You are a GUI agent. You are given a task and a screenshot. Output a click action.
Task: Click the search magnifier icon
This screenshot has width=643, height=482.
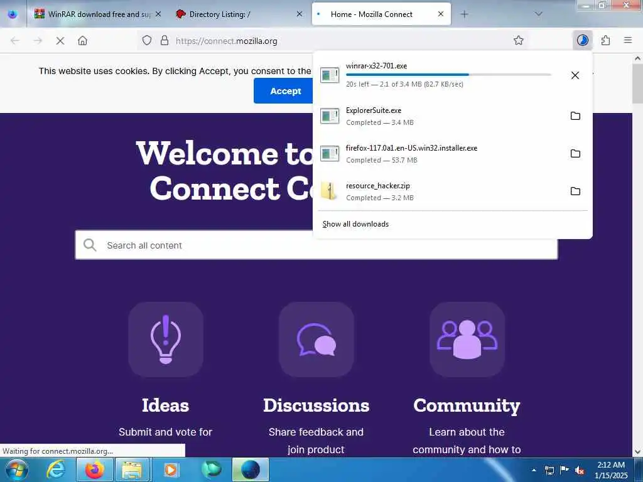[90, 245]
